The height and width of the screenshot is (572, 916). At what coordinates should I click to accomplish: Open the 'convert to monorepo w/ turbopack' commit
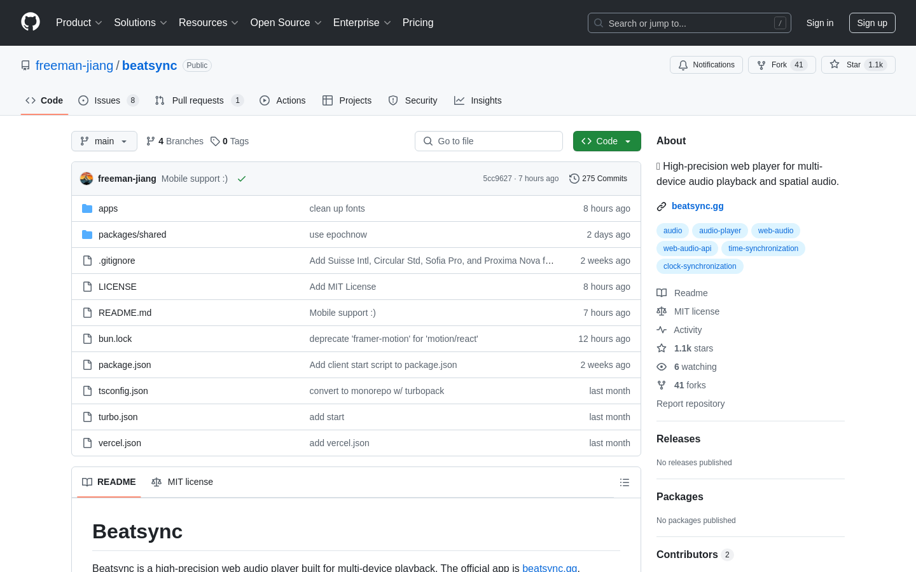(377, 391)
